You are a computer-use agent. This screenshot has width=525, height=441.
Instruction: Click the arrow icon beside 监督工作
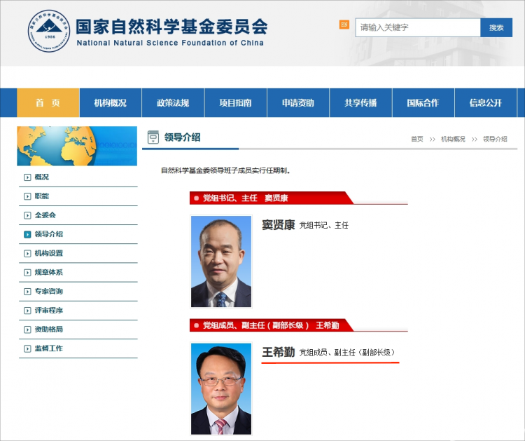(x=27, y=348)
